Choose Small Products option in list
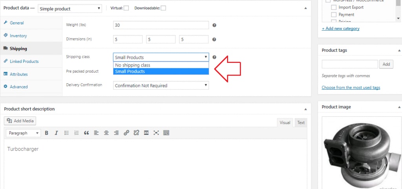The height and width of the screenshot is (189, 402). [161, 72]
